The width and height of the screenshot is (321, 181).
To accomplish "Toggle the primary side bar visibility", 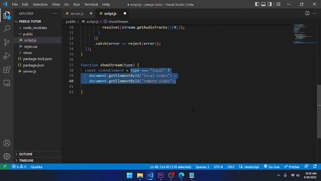I will [257, 4].
